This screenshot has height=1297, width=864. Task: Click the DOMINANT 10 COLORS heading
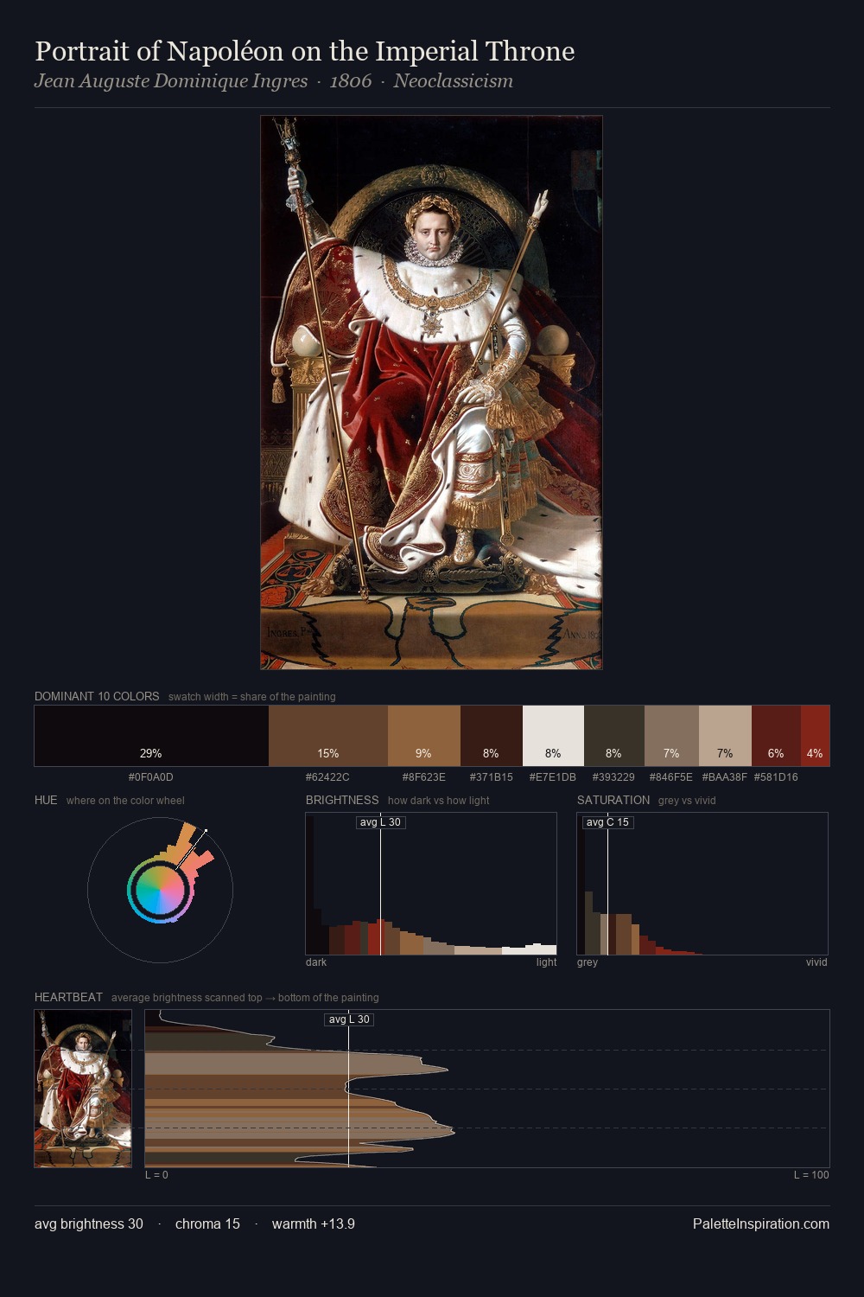[x=97, y=696]
